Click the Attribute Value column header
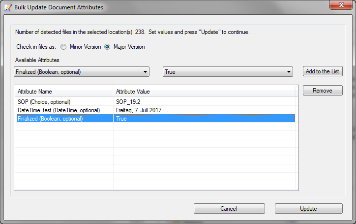356x224 pixels. (204, 92)
